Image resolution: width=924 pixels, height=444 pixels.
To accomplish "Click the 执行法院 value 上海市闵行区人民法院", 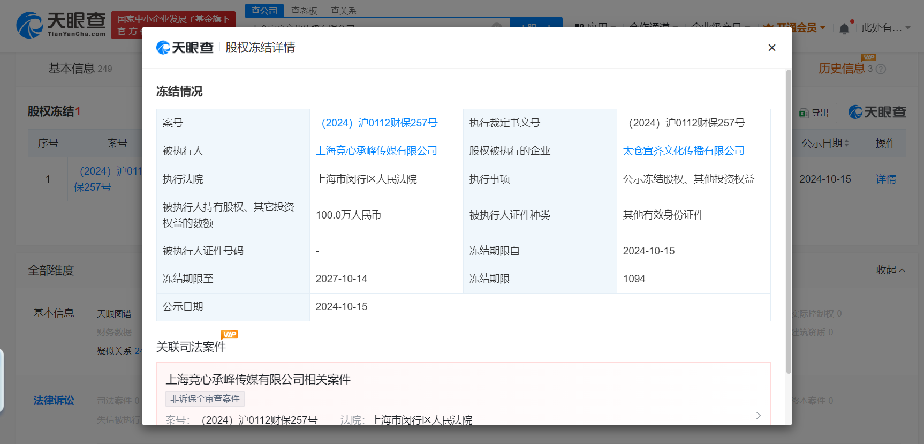I will [x=366, y=179].
